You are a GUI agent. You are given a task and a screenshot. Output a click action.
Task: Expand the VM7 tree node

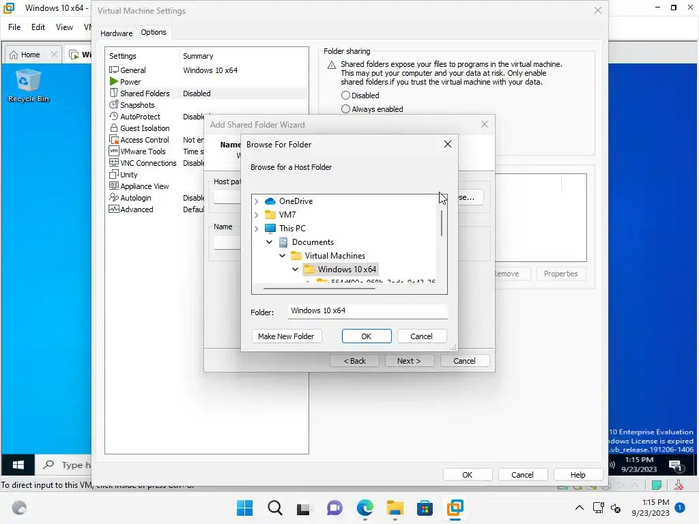coord(257,215)
